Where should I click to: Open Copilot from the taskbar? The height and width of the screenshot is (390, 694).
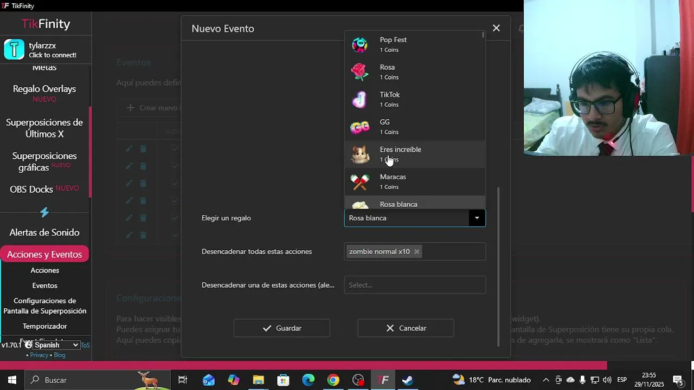coord(234,380)
